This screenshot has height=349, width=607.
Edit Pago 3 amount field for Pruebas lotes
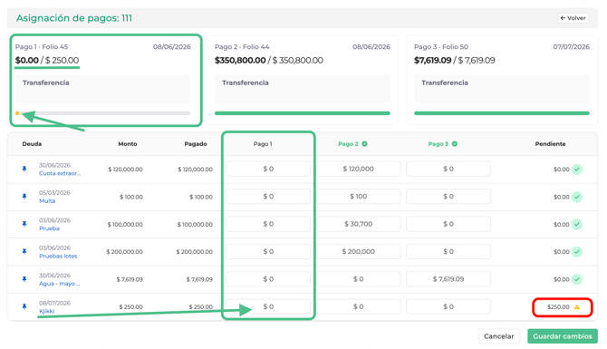pyautogui.click(x=448, y=251)
